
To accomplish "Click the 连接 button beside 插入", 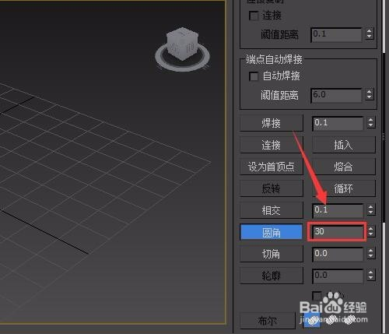I will [x=272, y=145].
